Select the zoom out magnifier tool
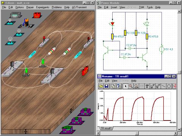This screenshot has width=182, height=136. tap(136, 86)
